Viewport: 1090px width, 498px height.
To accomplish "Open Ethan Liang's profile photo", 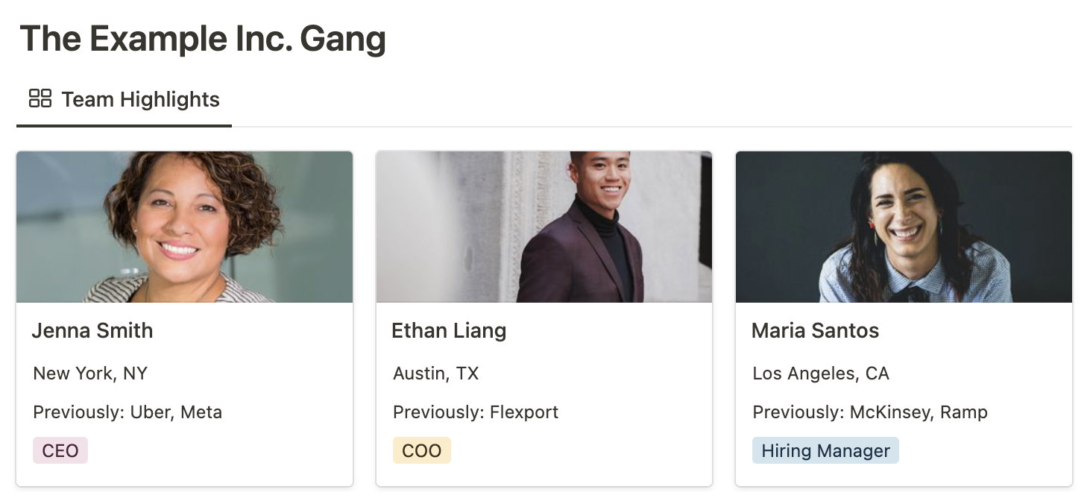I will (544, 227).
